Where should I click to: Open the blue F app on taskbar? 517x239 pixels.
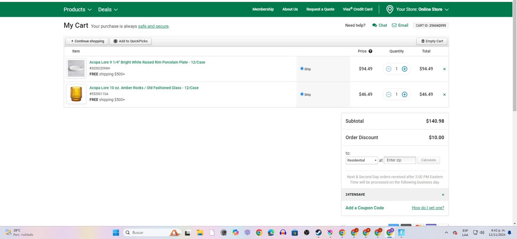click(x=401, y=233)
